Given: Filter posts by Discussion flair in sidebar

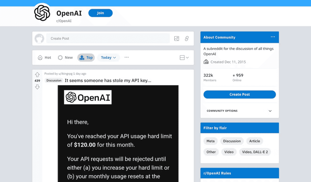Looking at the screenshot, I should pos(232,141).
